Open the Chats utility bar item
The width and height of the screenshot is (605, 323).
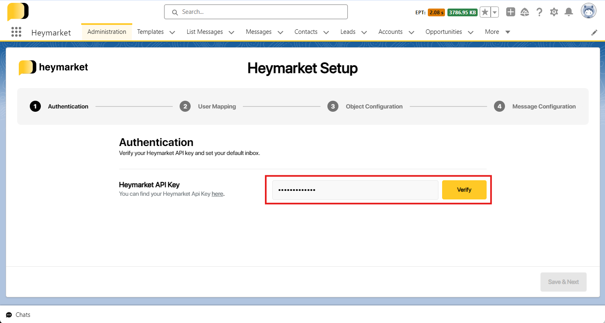(x=18, y=315)
